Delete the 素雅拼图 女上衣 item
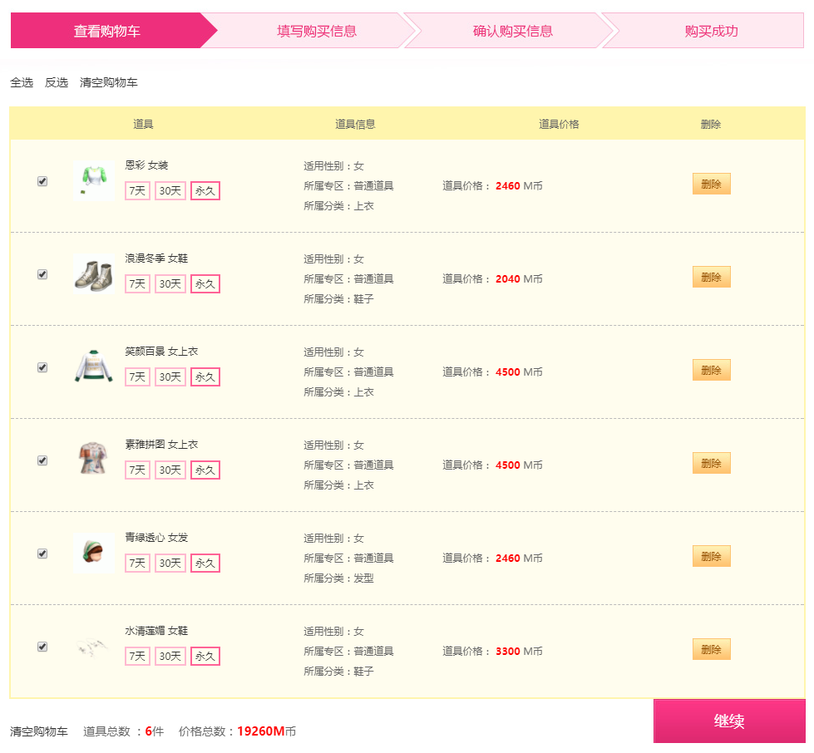The width and height of the screenshot is (814, 753). pos(711,464)
